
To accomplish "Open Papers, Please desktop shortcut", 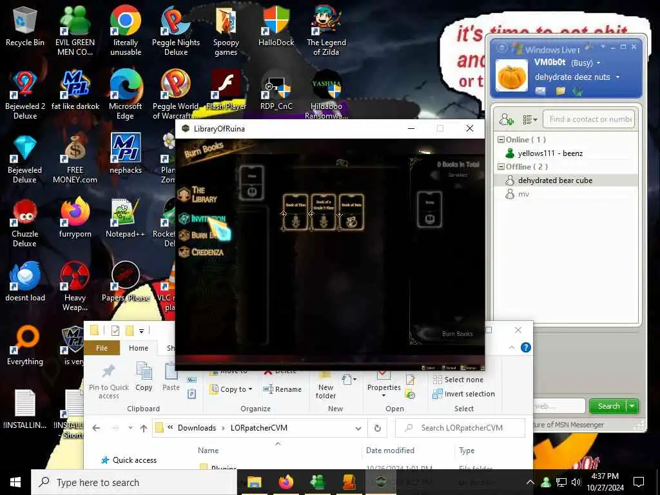I will click(x=126, y=282).
